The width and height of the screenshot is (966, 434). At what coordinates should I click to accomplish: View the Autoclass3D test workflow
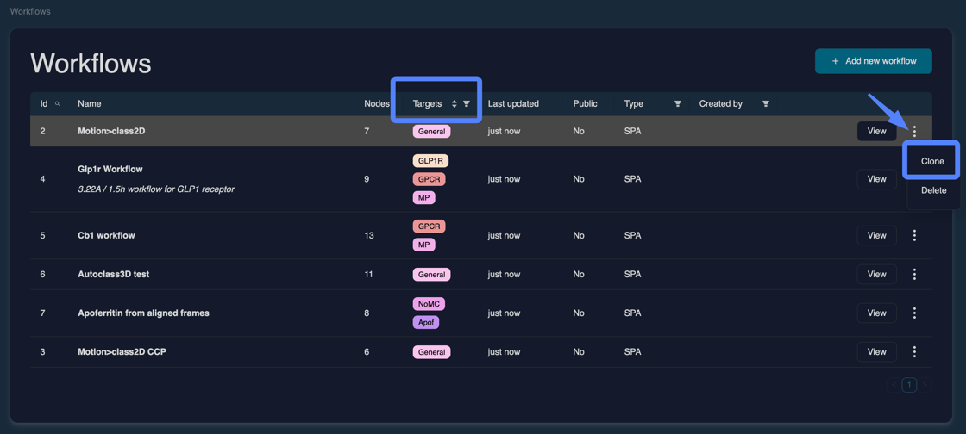(876, 274)
